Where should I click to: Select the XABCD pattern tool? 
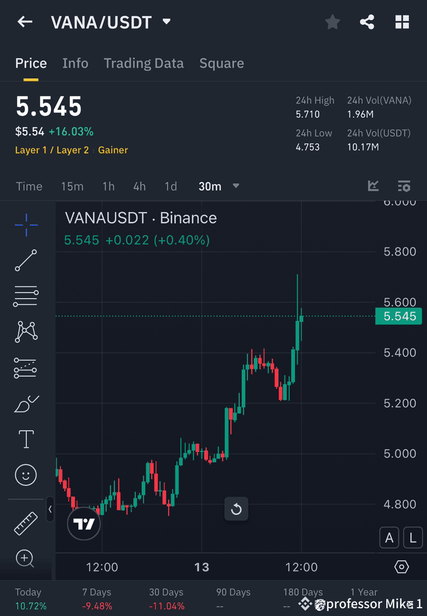click(26, 332)
